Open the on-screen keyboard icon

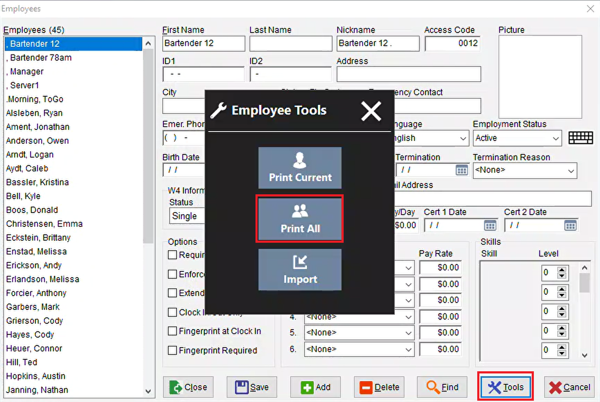(x=581, y=138)
